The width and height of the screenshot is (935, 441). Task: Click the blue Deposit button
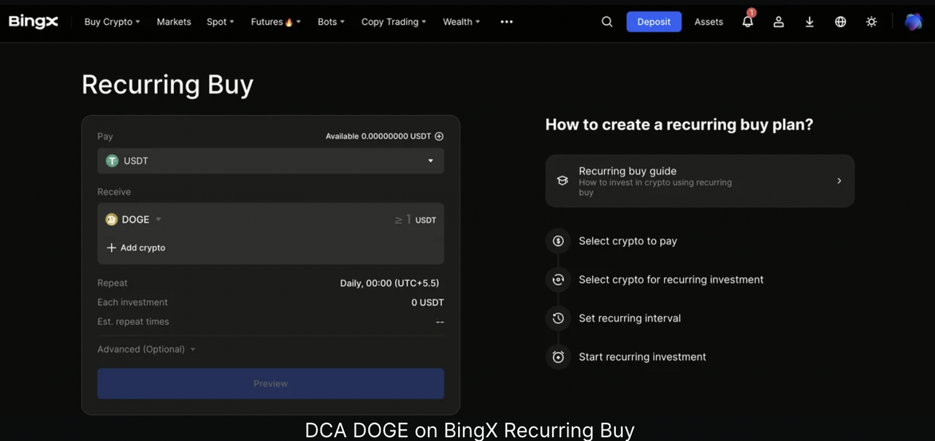point(654,22)
